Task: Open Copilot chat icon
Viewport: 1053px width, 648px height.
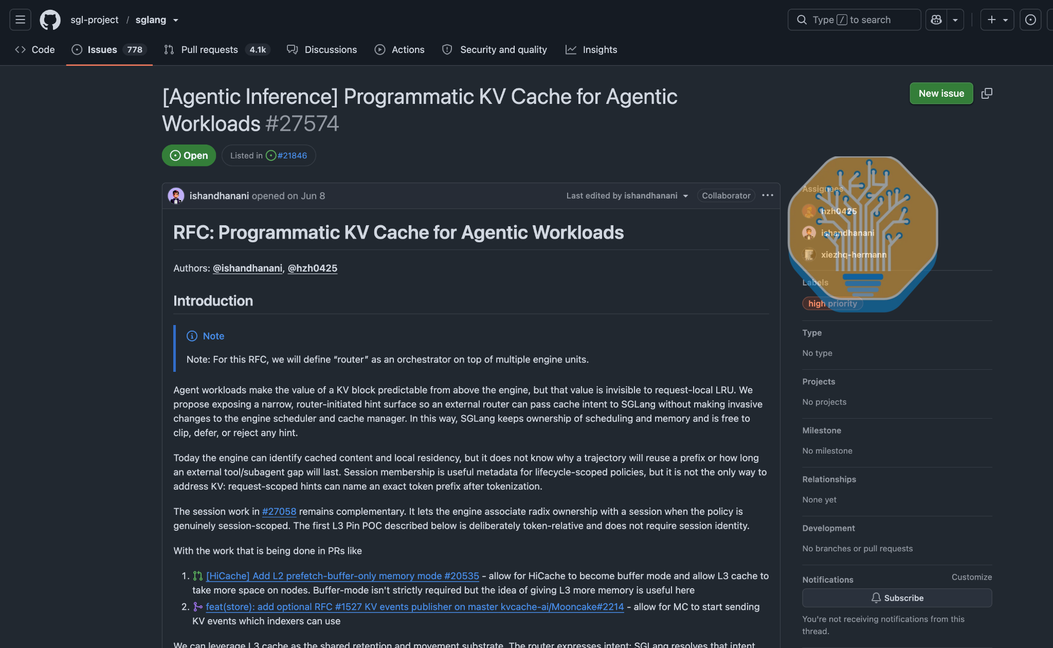Action: [x=936, y=20]
